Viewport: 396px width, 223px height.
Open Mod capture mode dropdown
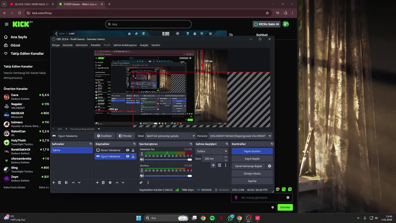171,136
